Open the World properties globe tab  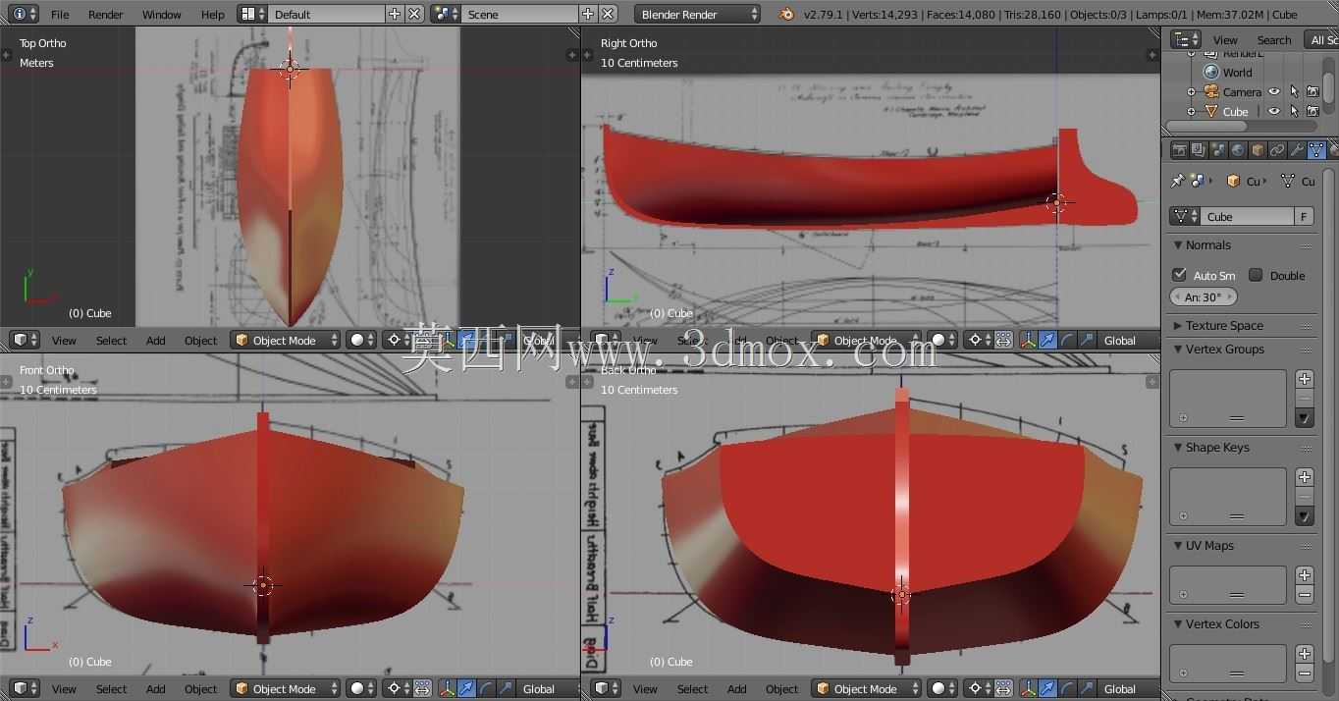1238,150
